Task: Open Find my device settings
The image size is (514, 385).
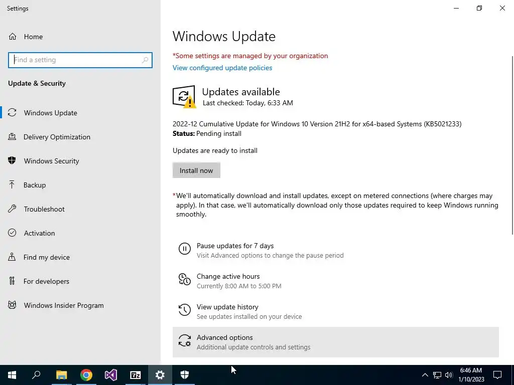Action: pos(80,257)
